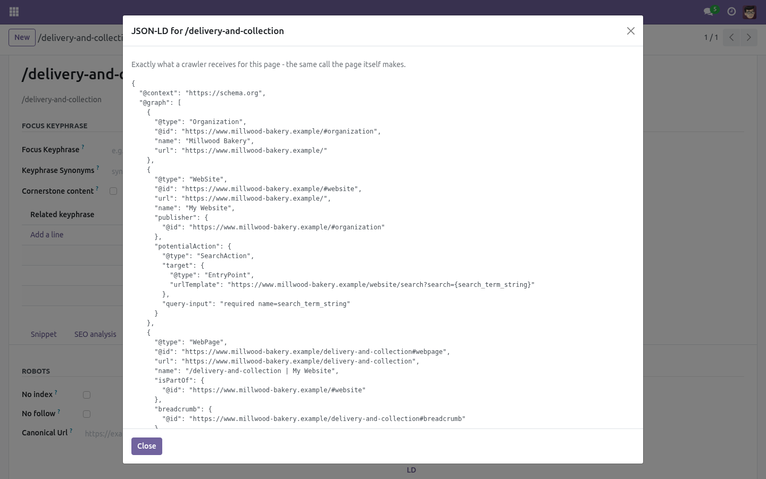Screen dimensions: 766x479
Task: Open the main apps grid menu
Action: (14, 11)
